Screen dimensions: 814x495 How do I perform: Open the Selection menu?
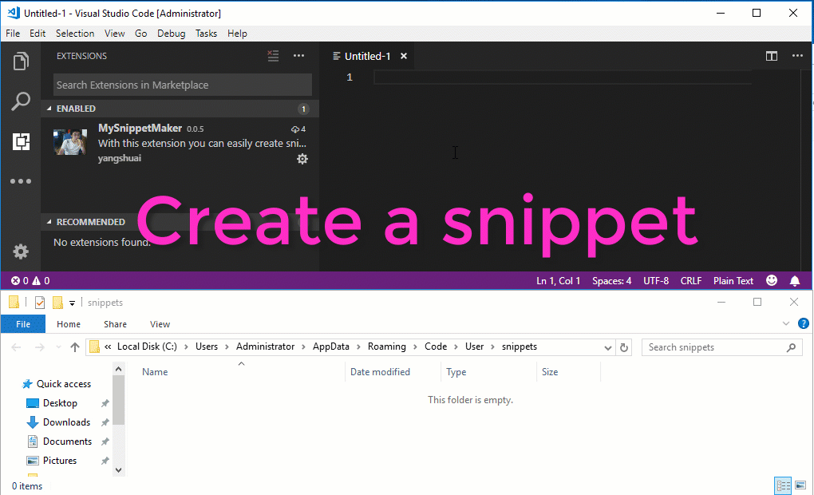pos(75,34)
